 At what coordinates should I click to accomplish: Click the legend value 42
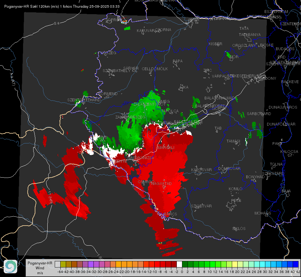298,272
